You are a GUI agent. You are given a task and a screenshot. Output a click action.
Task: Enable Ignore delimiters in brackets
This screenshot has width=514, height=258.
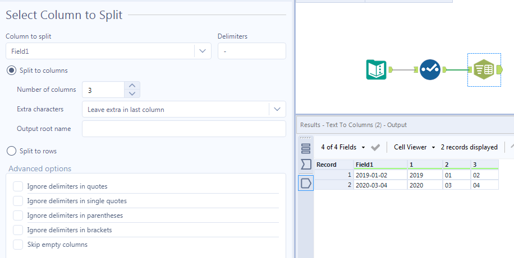[x=18, y=230]
